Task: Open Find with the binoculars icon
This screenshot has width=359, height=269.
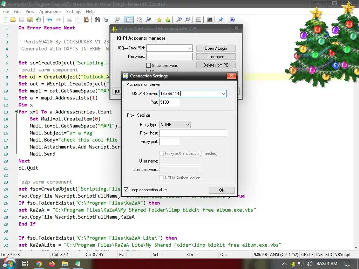Action: [97, 20]
